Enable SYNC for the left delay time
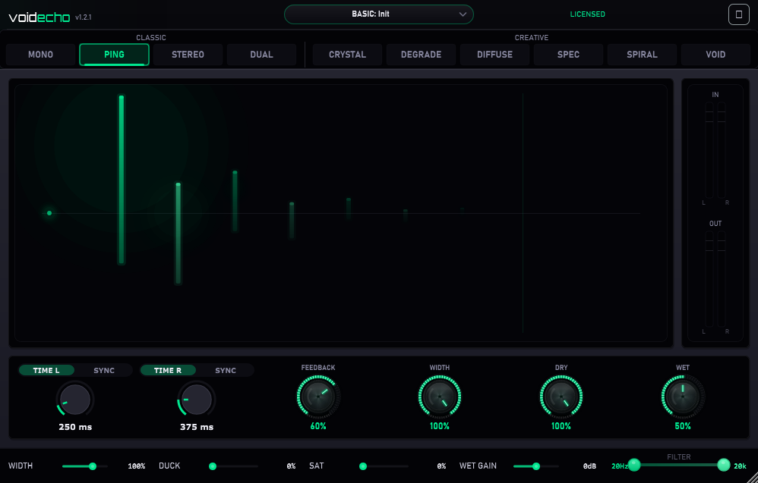Image resolution: width=758 pixels, height=483 pixels. point(105,370)
